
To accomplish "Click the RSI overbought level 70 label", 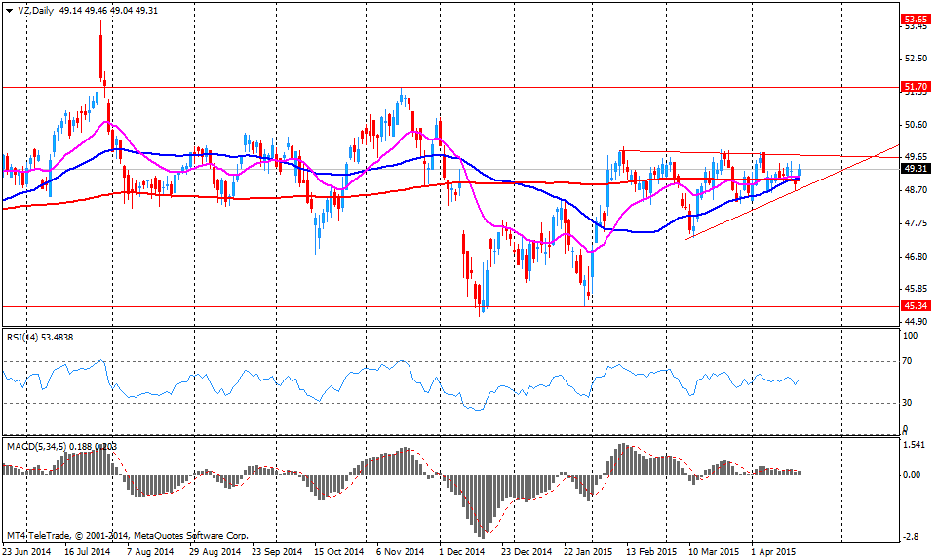I will (908, 361).
